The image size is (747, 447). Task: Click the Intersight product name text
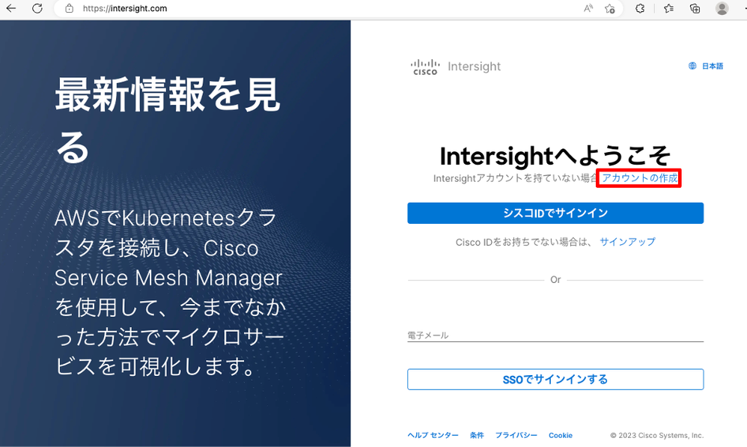pos(474,66)
